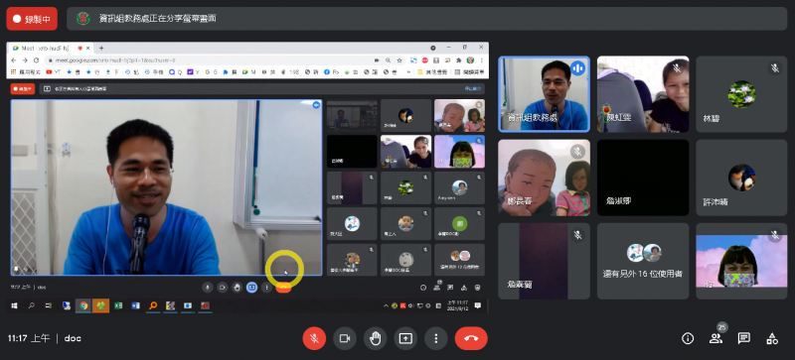
Task: Toggle the blue presenting button in the shared Meet
Action: click(252, 287)
